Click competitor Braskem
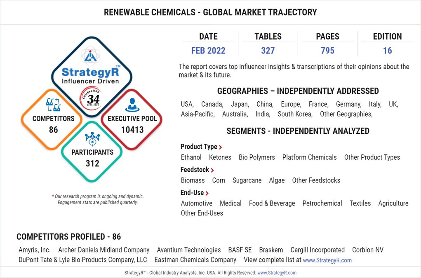Screen dimensions: 421x278 coord(271,250)
